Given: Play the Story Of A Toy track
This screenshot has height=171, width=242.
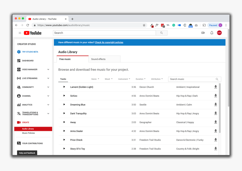Looking at the screenshot, I should [x=64, y=148].
